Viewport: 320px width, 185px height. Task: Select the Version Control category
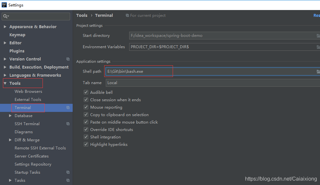(x=25, y=59)
